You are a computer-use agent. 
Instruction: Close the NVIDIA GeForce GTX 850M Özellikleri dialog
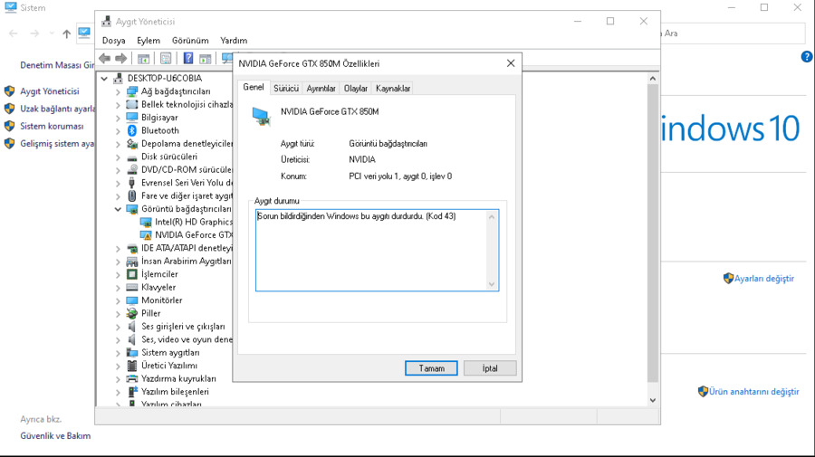click(x=511, y=63)
